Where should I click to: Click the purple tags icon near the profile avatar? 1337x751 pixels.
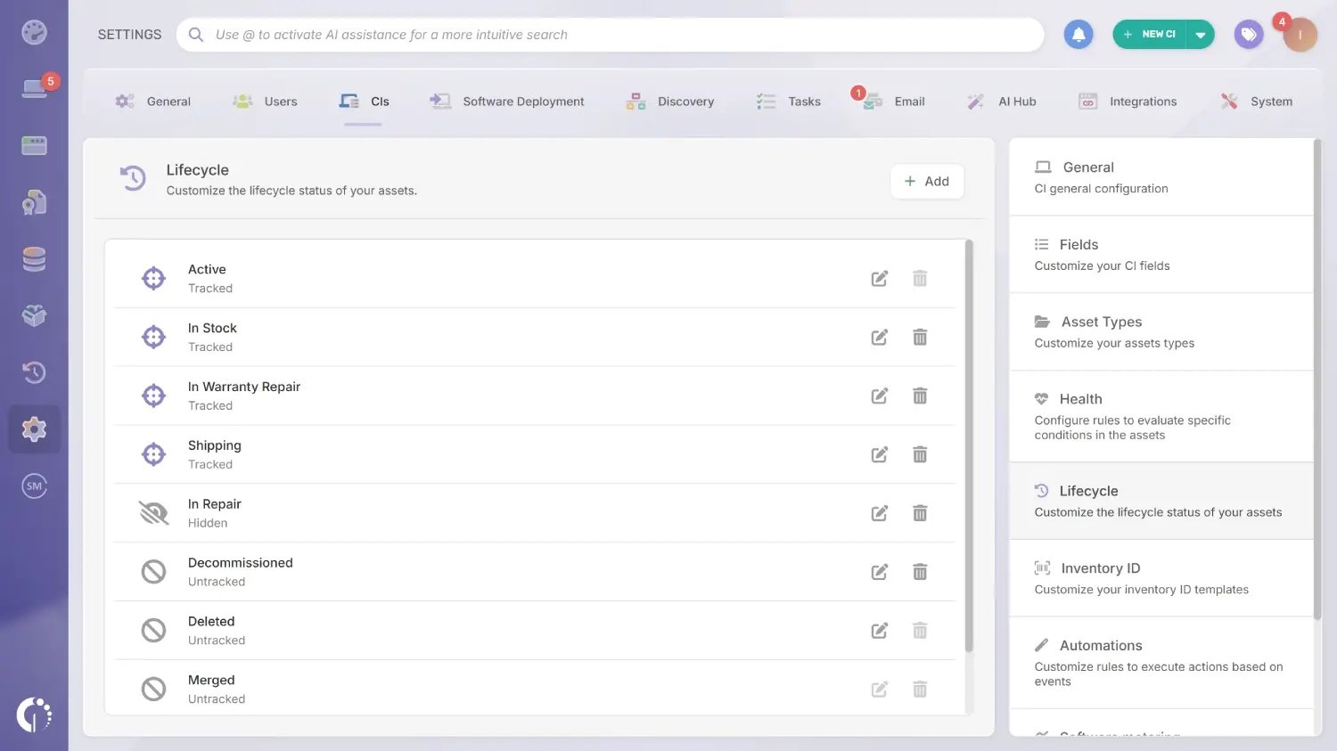(x=1248, y=34)
